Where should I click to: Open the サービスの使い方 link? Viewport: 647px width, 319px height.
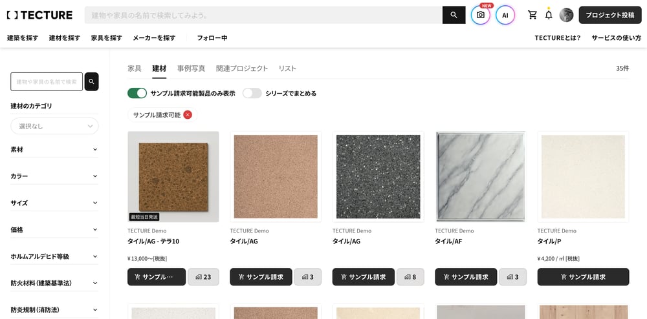(x=617, y=38)
